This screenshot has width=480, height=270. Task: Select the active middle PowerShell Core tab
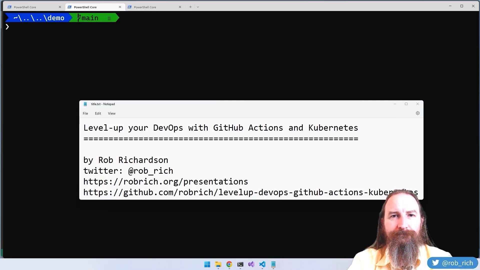click(x=95, y=7)
